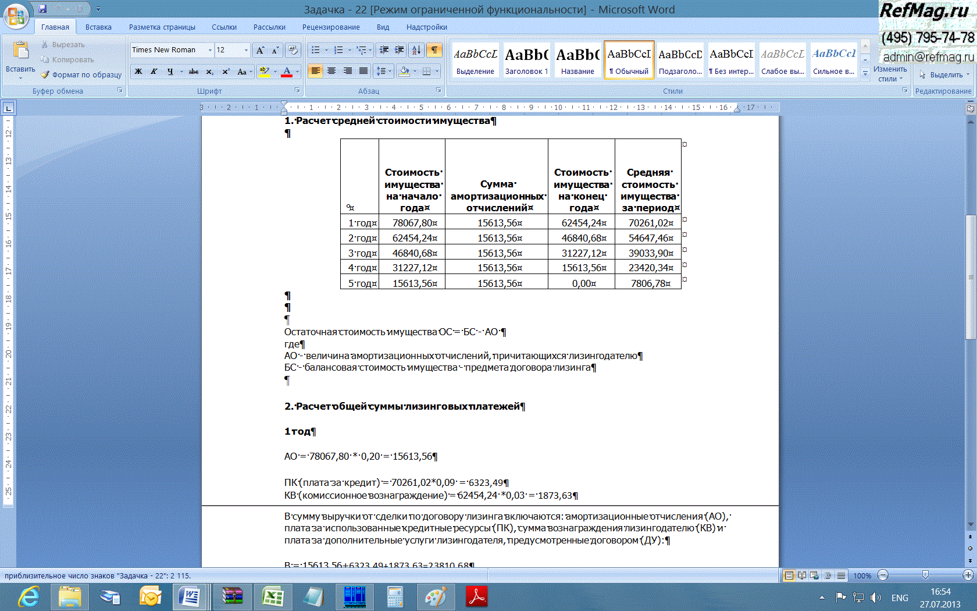The height and width of the screenshot is (611, 977).
Task: Click the sort A-Z icon
Action: pos(416,50)
